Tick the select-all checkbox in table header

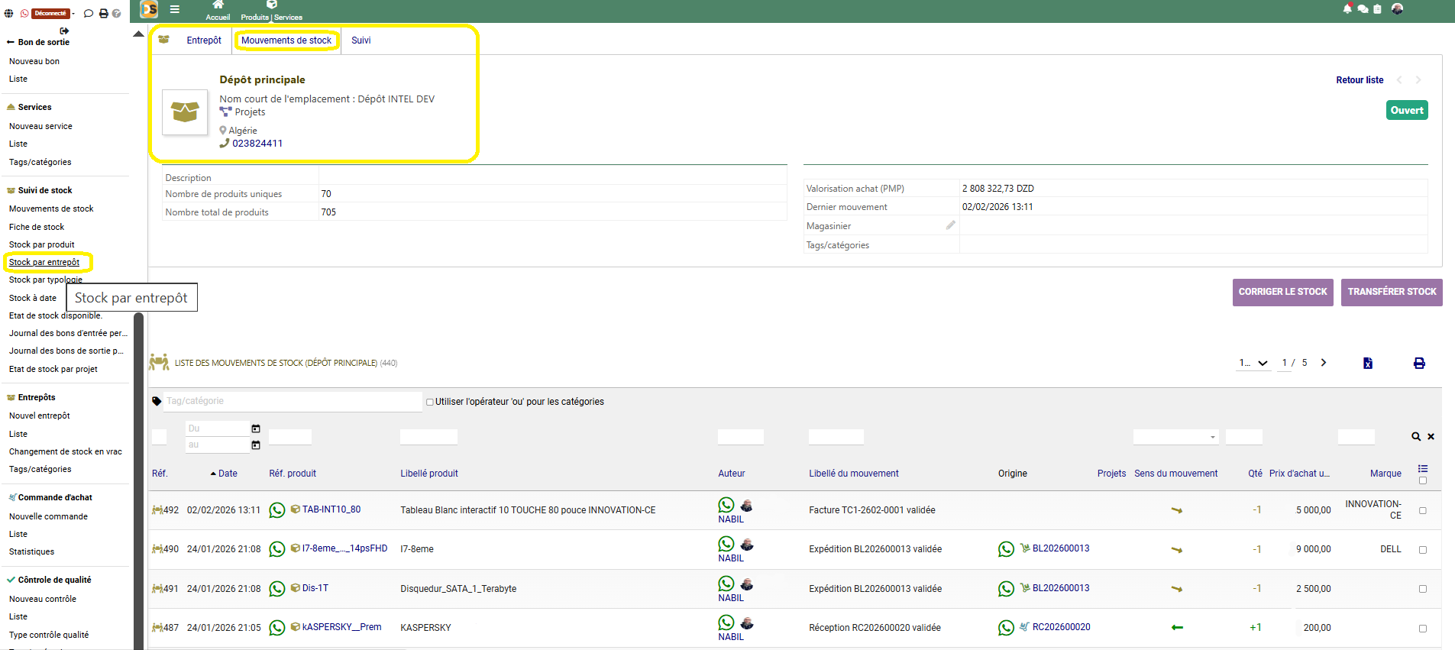(x=1422, y=480)
